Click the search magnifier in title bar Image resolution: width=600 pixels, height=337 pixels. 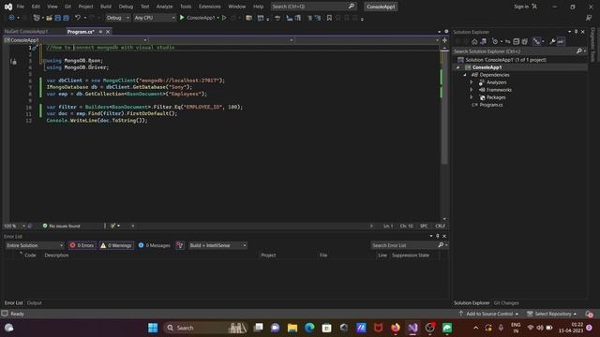(x=352, y=7)
